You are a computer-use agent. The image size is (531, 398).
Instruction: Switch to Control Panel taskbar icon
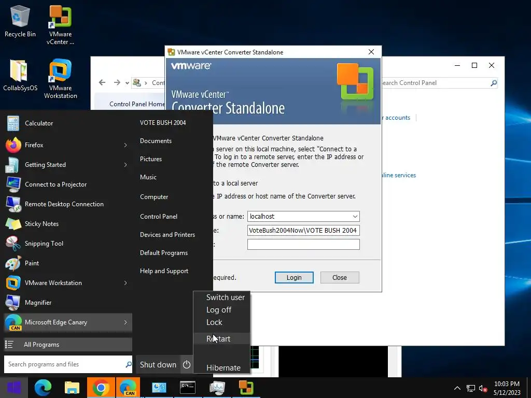coord(159,388)
